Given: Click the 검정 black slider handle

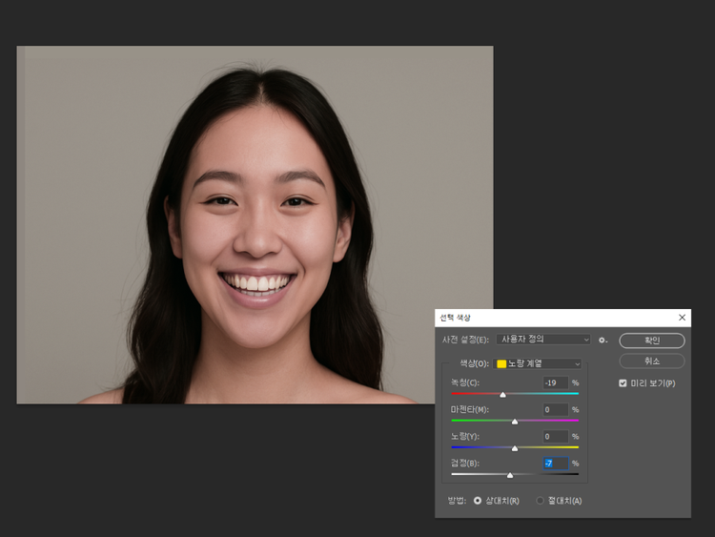Looking at the screenshot, I should pyautogui.click(x=510, y=474).
